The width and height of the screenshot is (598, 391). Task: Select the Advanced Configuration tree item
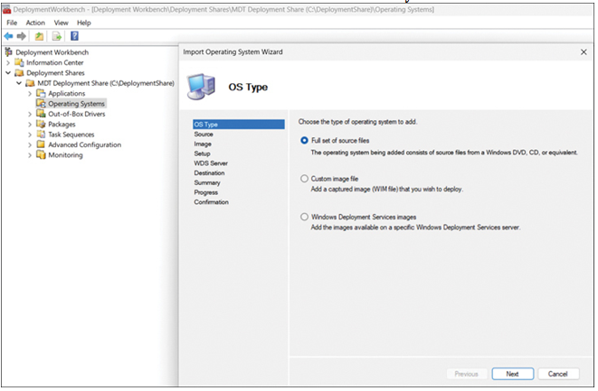pos(85,144)
